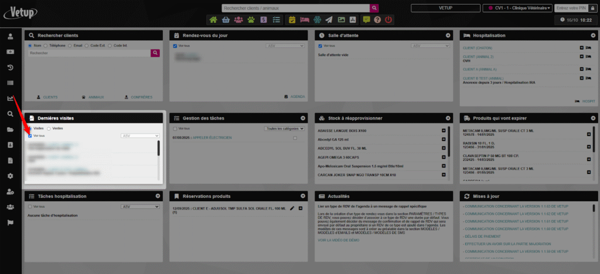
Task: Click the green home icon in toolbar
Action: [x=213, y=19]
